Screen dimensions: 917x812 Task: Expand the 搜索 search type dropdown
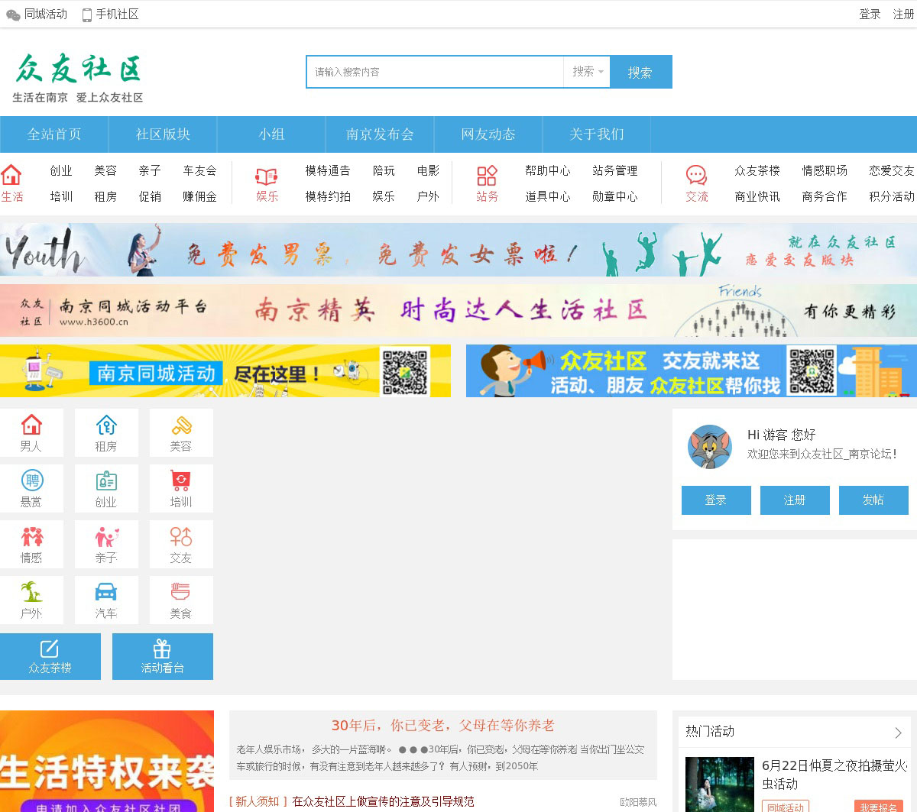click(588, 72)
